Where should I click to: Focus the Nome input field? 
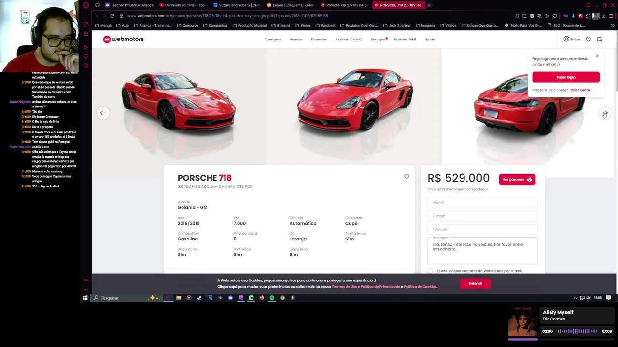(x=482, y=203)
